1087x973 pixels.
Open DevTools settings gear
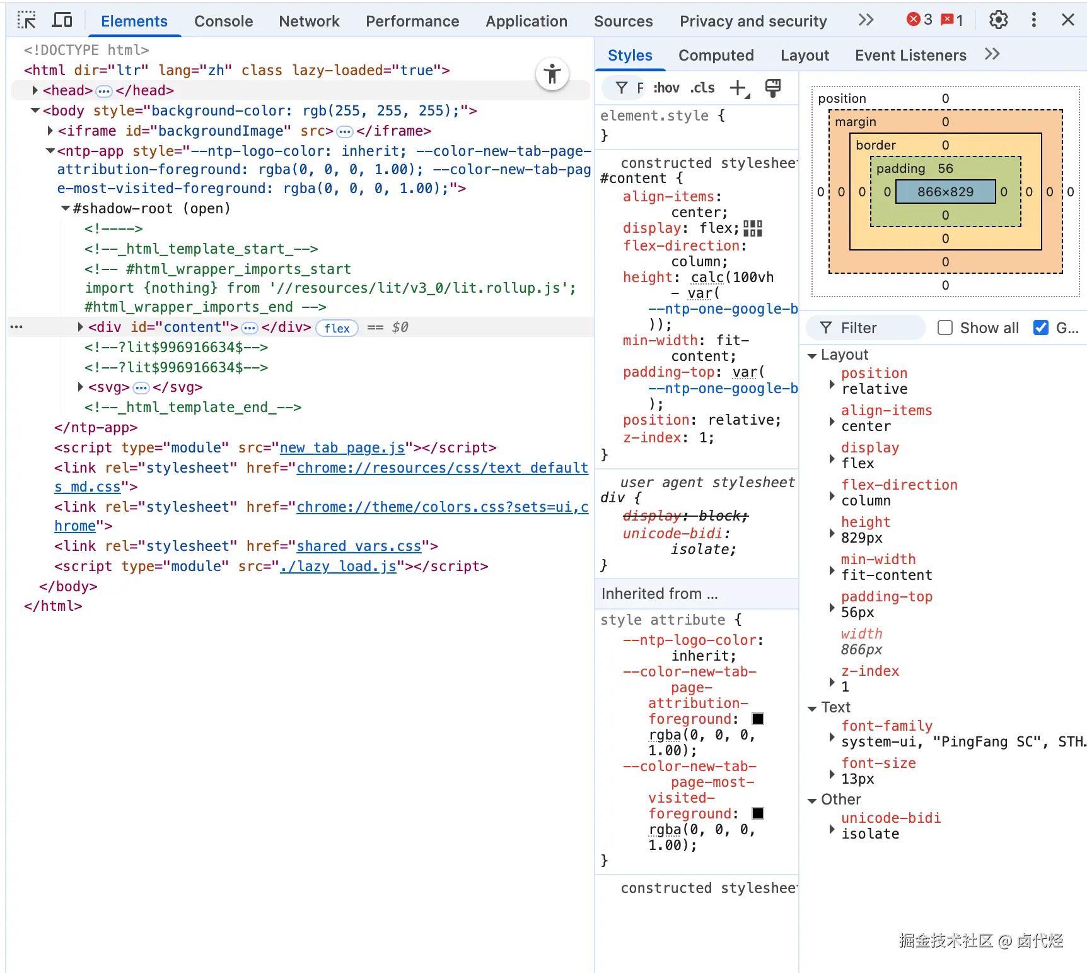[x=998, y=20]
